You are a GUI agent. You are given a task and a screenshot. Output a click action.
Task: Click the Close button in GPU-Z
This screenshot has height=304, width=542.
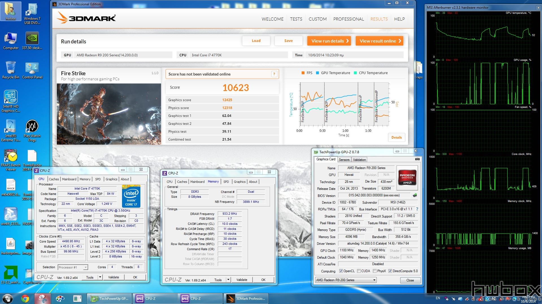410,280
